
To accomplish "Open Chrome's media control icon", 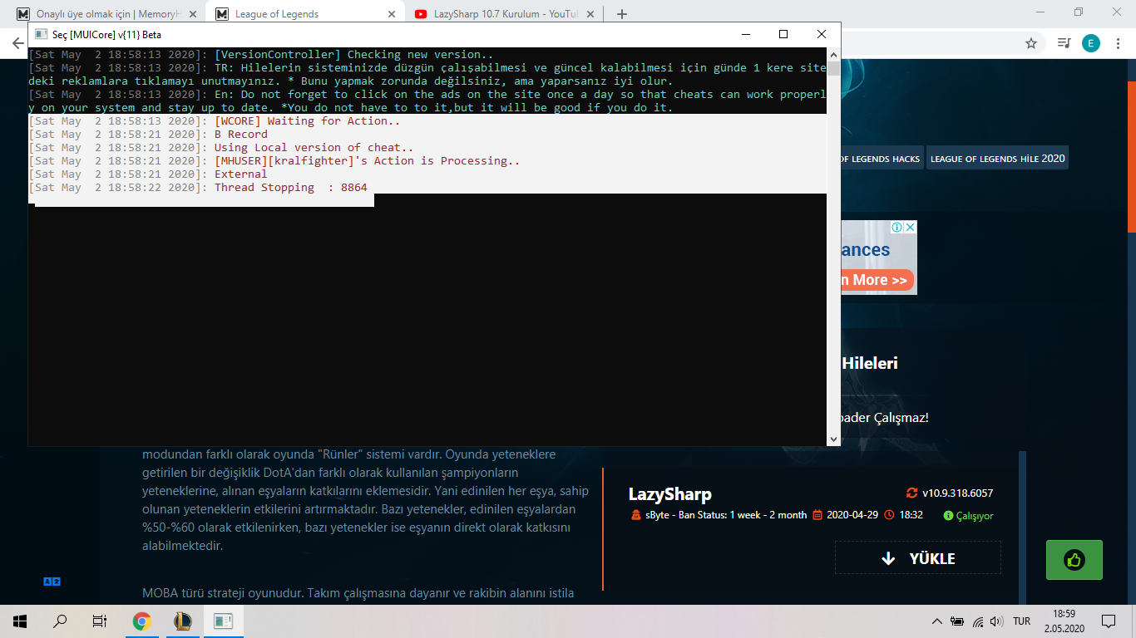I will pyautogui.click(x=1064, y=43).
